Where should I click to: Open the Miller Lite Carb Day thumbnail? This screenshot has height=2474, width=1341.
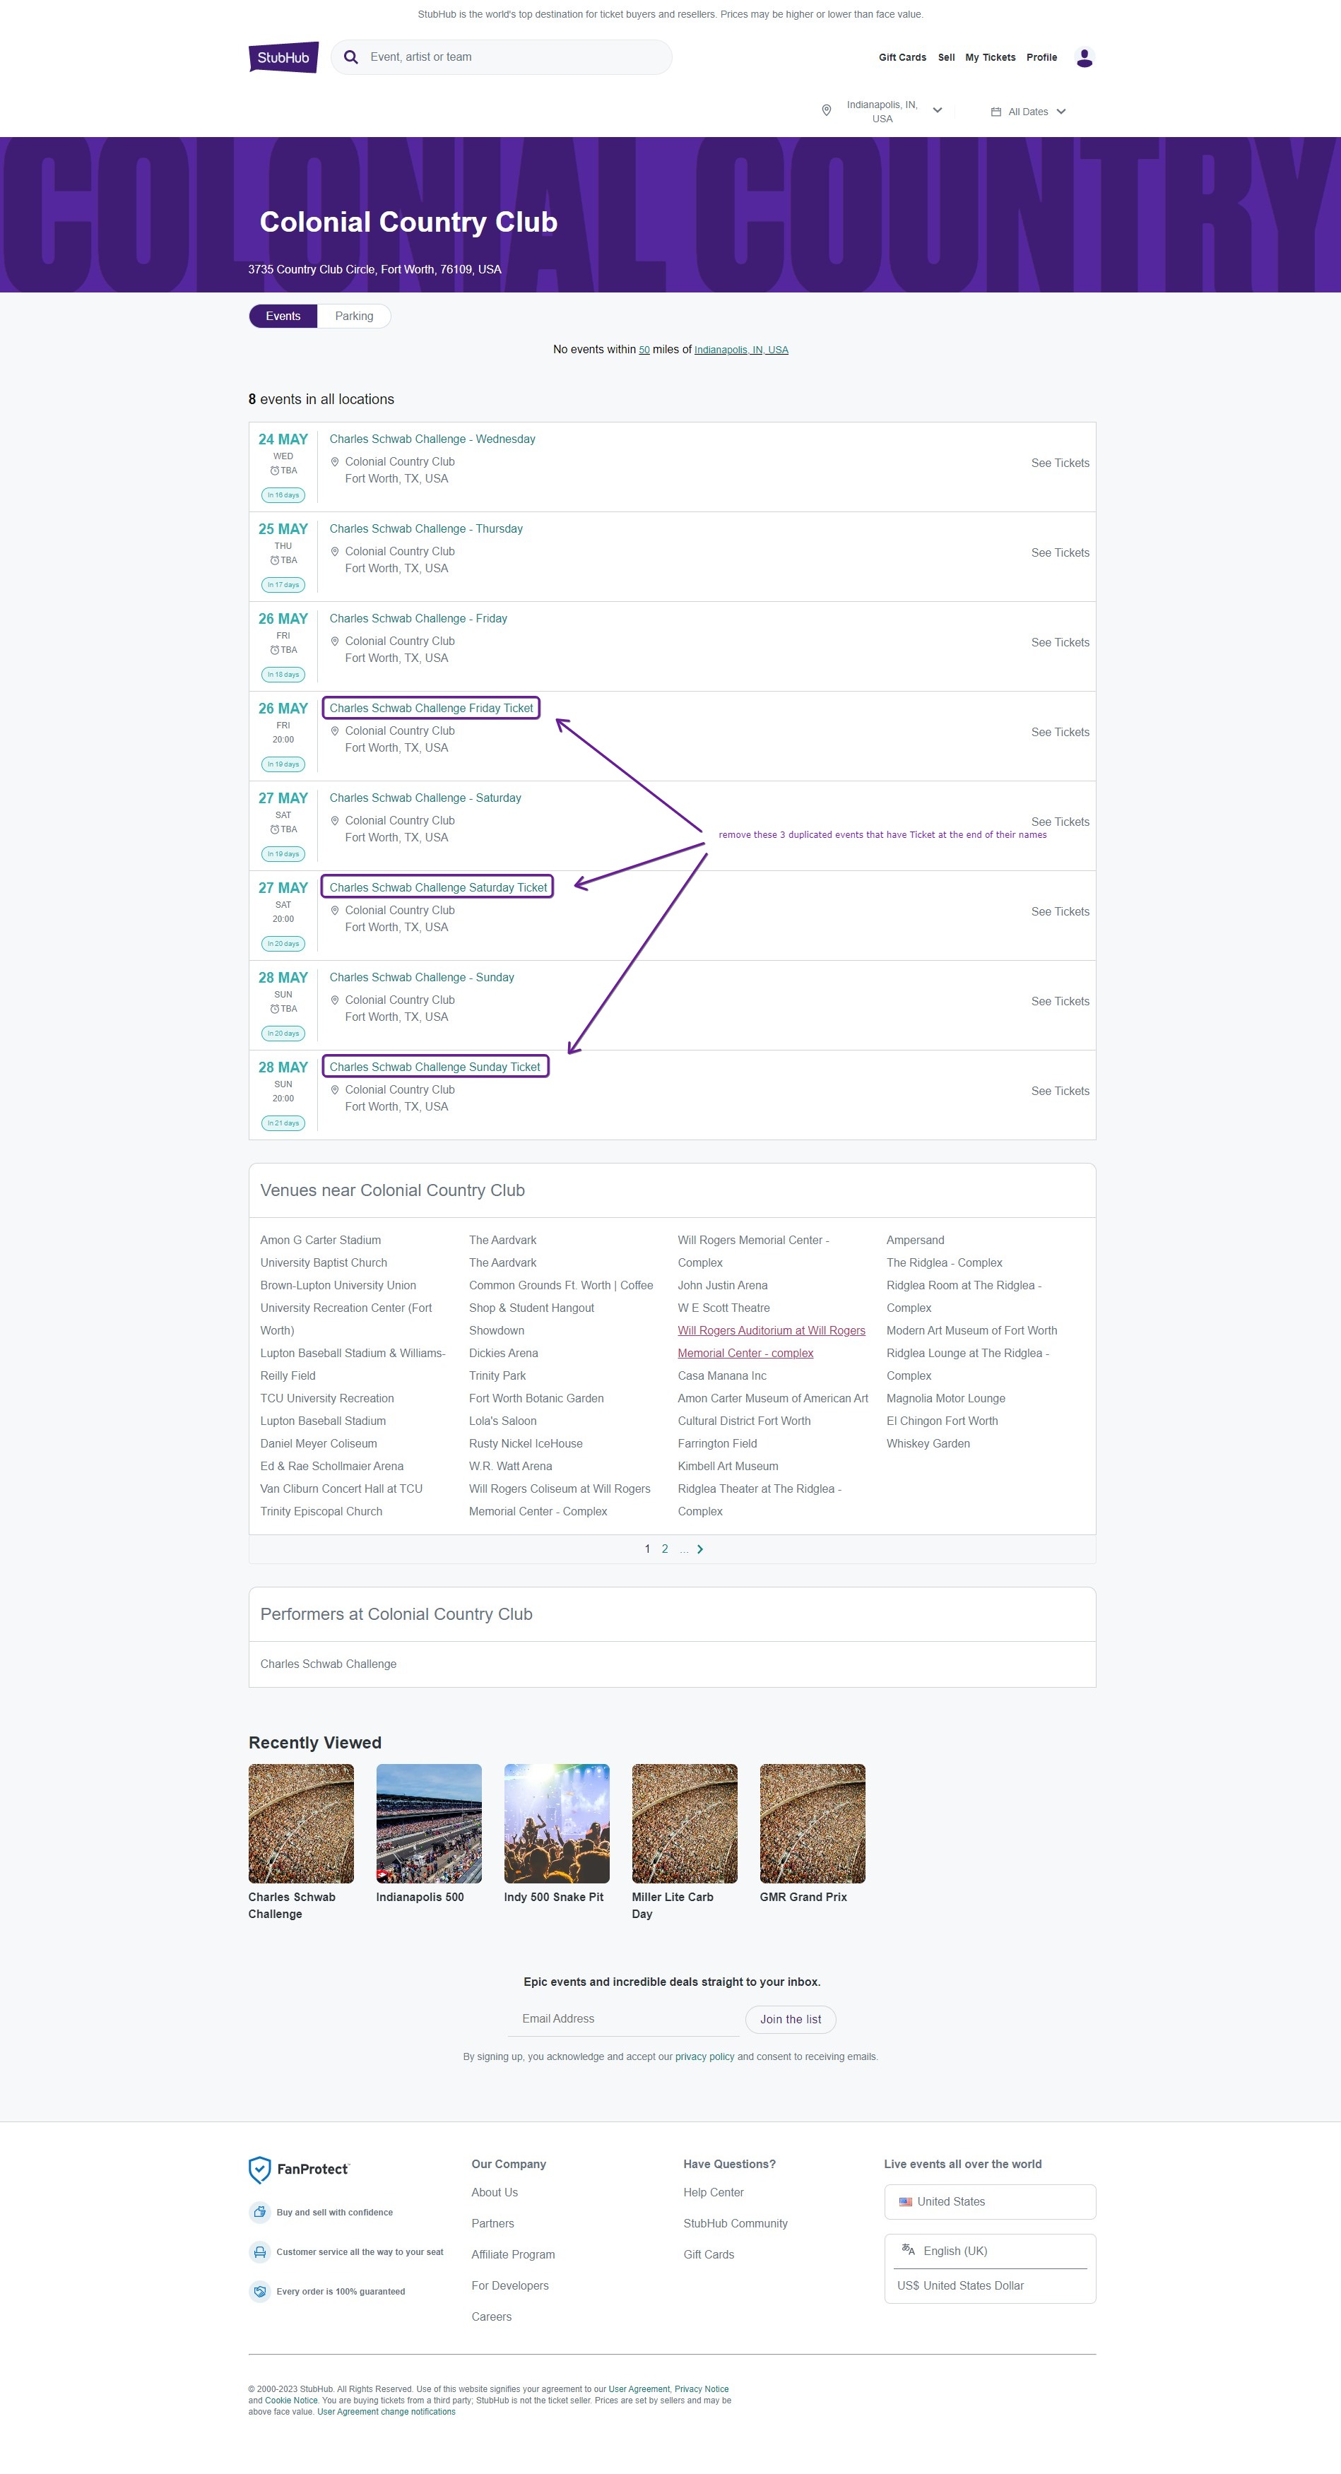684,1823
